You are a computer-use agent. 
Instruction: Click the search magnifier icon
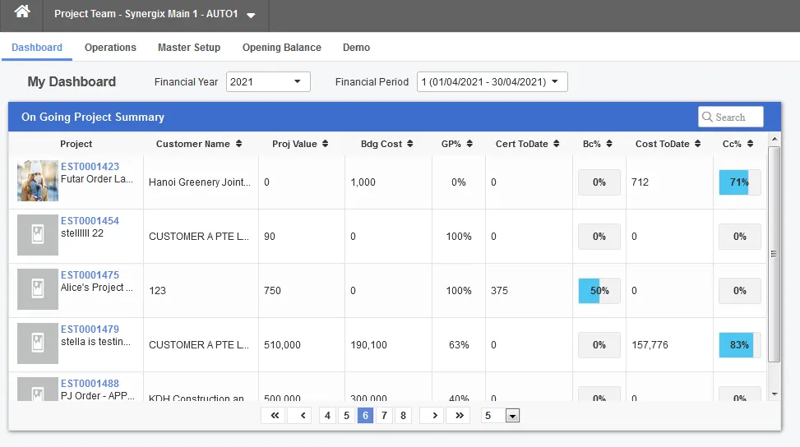tap(707, 117)
